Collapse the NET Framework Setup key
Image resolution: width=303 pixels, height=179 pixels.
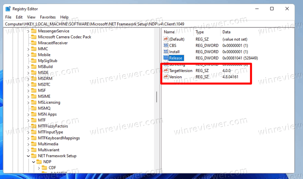[x=28, y=156]
